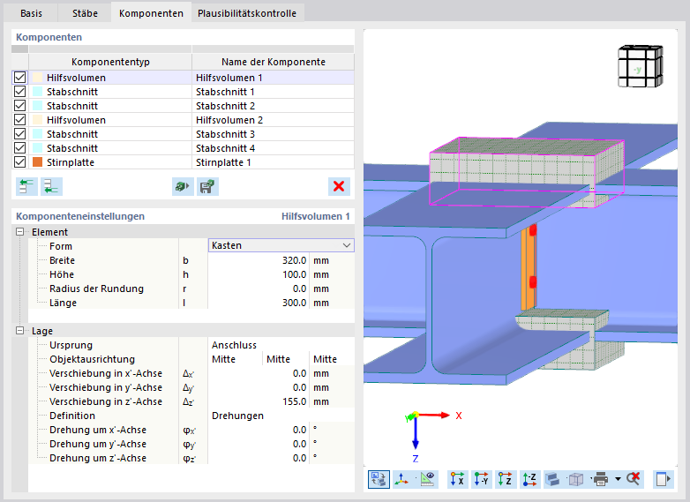
Task: Click the Höhe value 100.0 field
Action: pyautogui.click(x=259, y=274)
